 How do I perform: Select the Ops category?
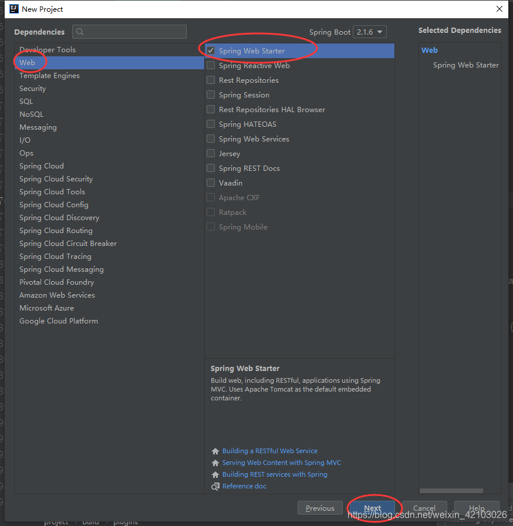(x=109, y=153)
